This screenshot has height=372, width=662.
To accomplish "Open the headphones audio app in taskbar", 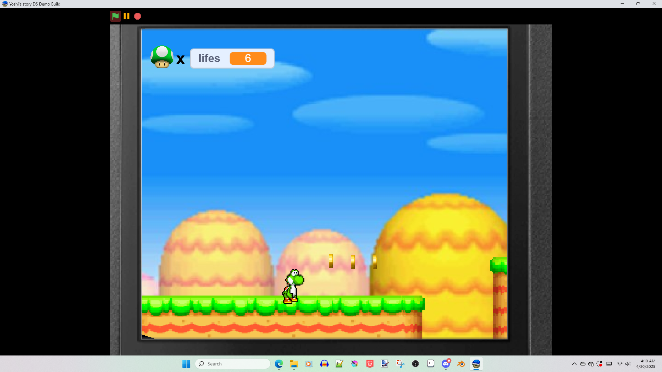I will pos(324,364).
